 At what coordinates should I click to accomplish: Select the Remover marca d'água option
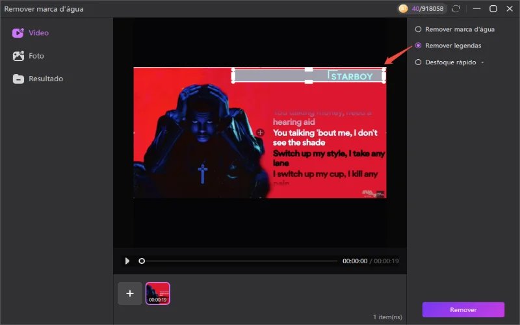454,29
